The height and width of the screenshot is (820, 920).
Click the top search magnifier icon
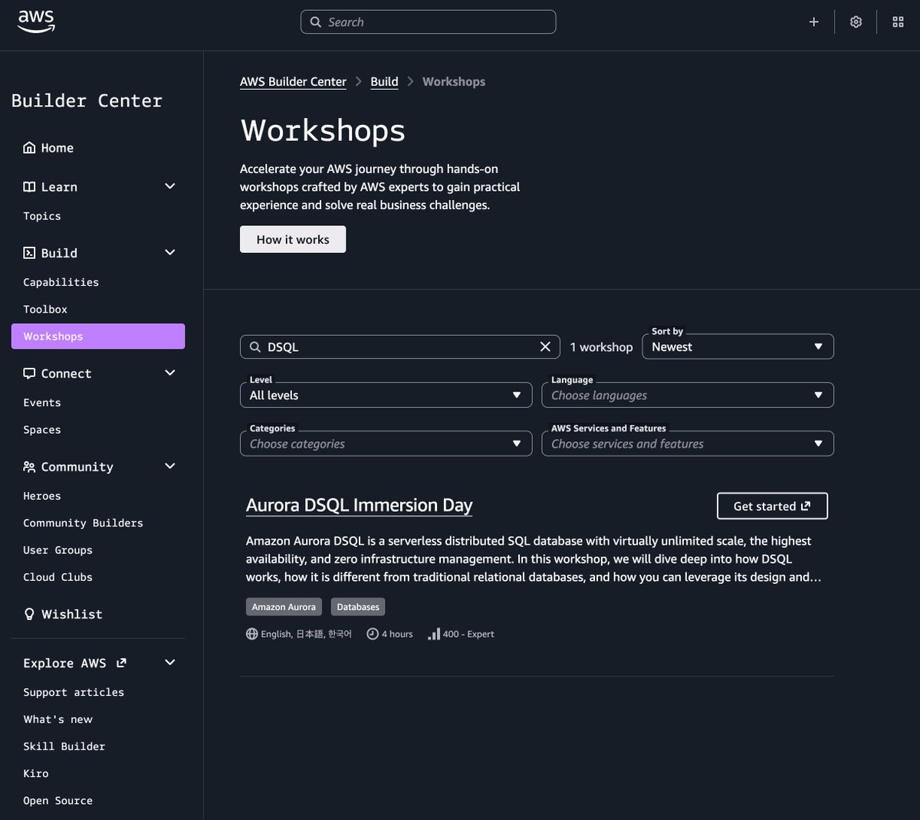click(316, 22)
